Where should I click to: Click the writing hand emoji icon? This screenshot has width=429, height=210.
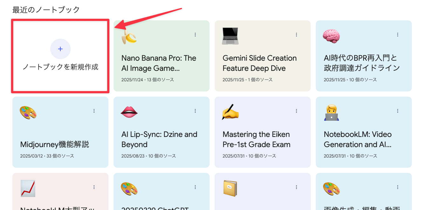pyautogui.click(x=230, y=112)
